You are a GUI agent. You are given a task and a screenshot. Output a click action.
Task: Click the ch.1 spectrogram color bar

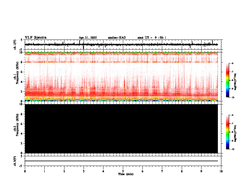228,80
